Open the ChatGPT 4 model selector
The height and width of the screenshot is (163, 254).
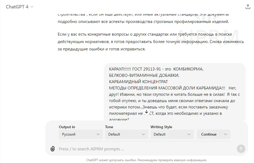[x=20, y=7]
